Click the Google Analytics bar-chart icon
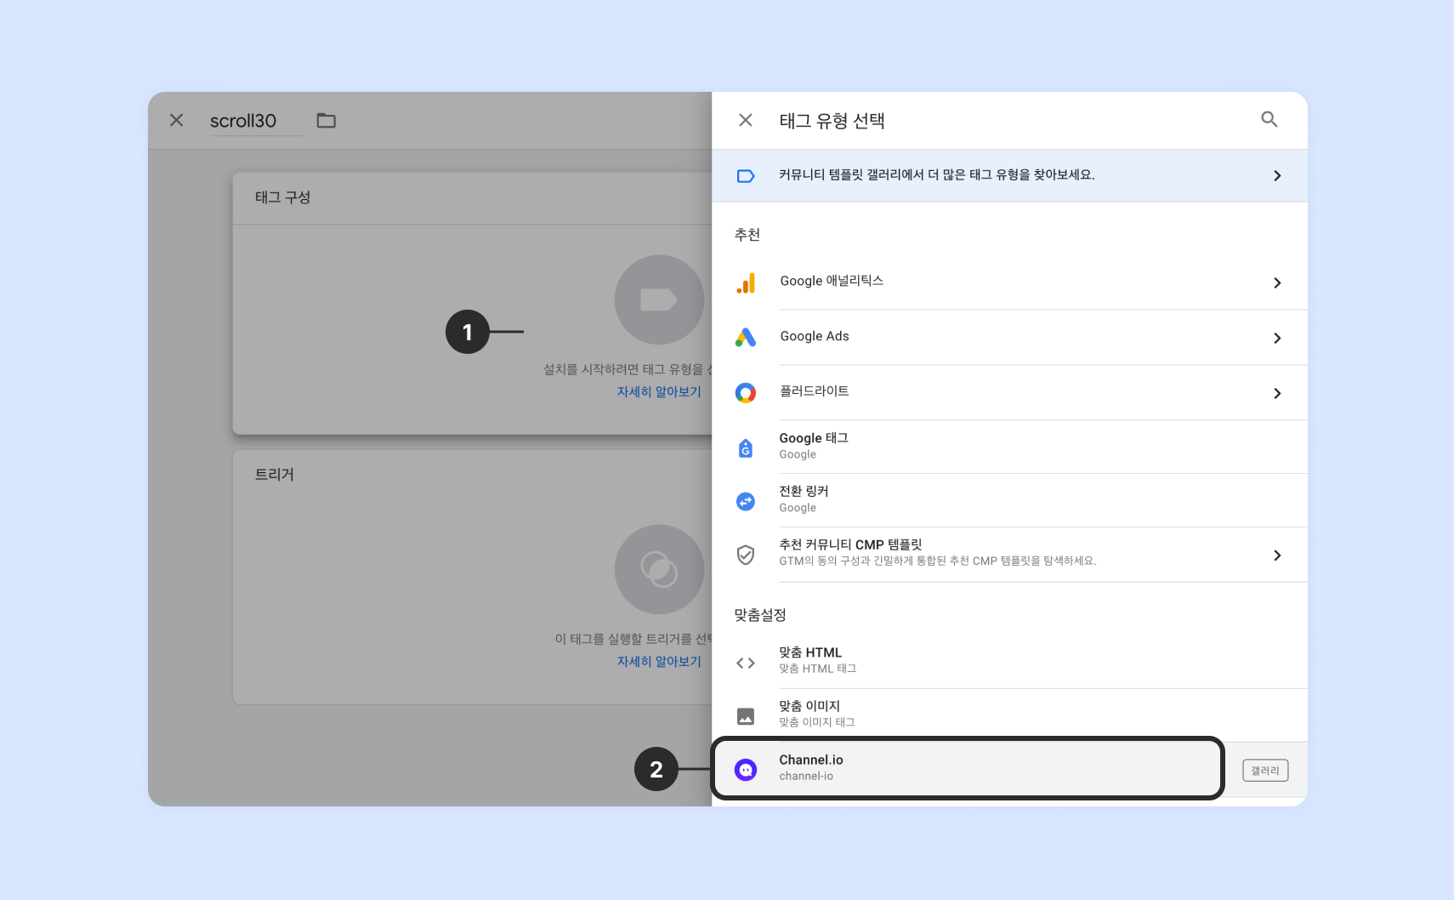Screen dimensions: 1454x900 coord(746,282)
